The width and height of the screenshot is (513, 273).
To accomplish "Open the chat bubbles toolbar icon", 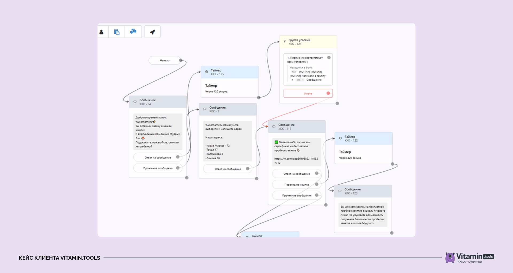I will 133,32.
